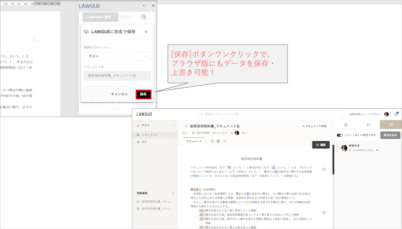Image resolution: width=402 pixels, height=229 pixels.
Task: Click the 編集 edit button
Action: click(321, 145)
